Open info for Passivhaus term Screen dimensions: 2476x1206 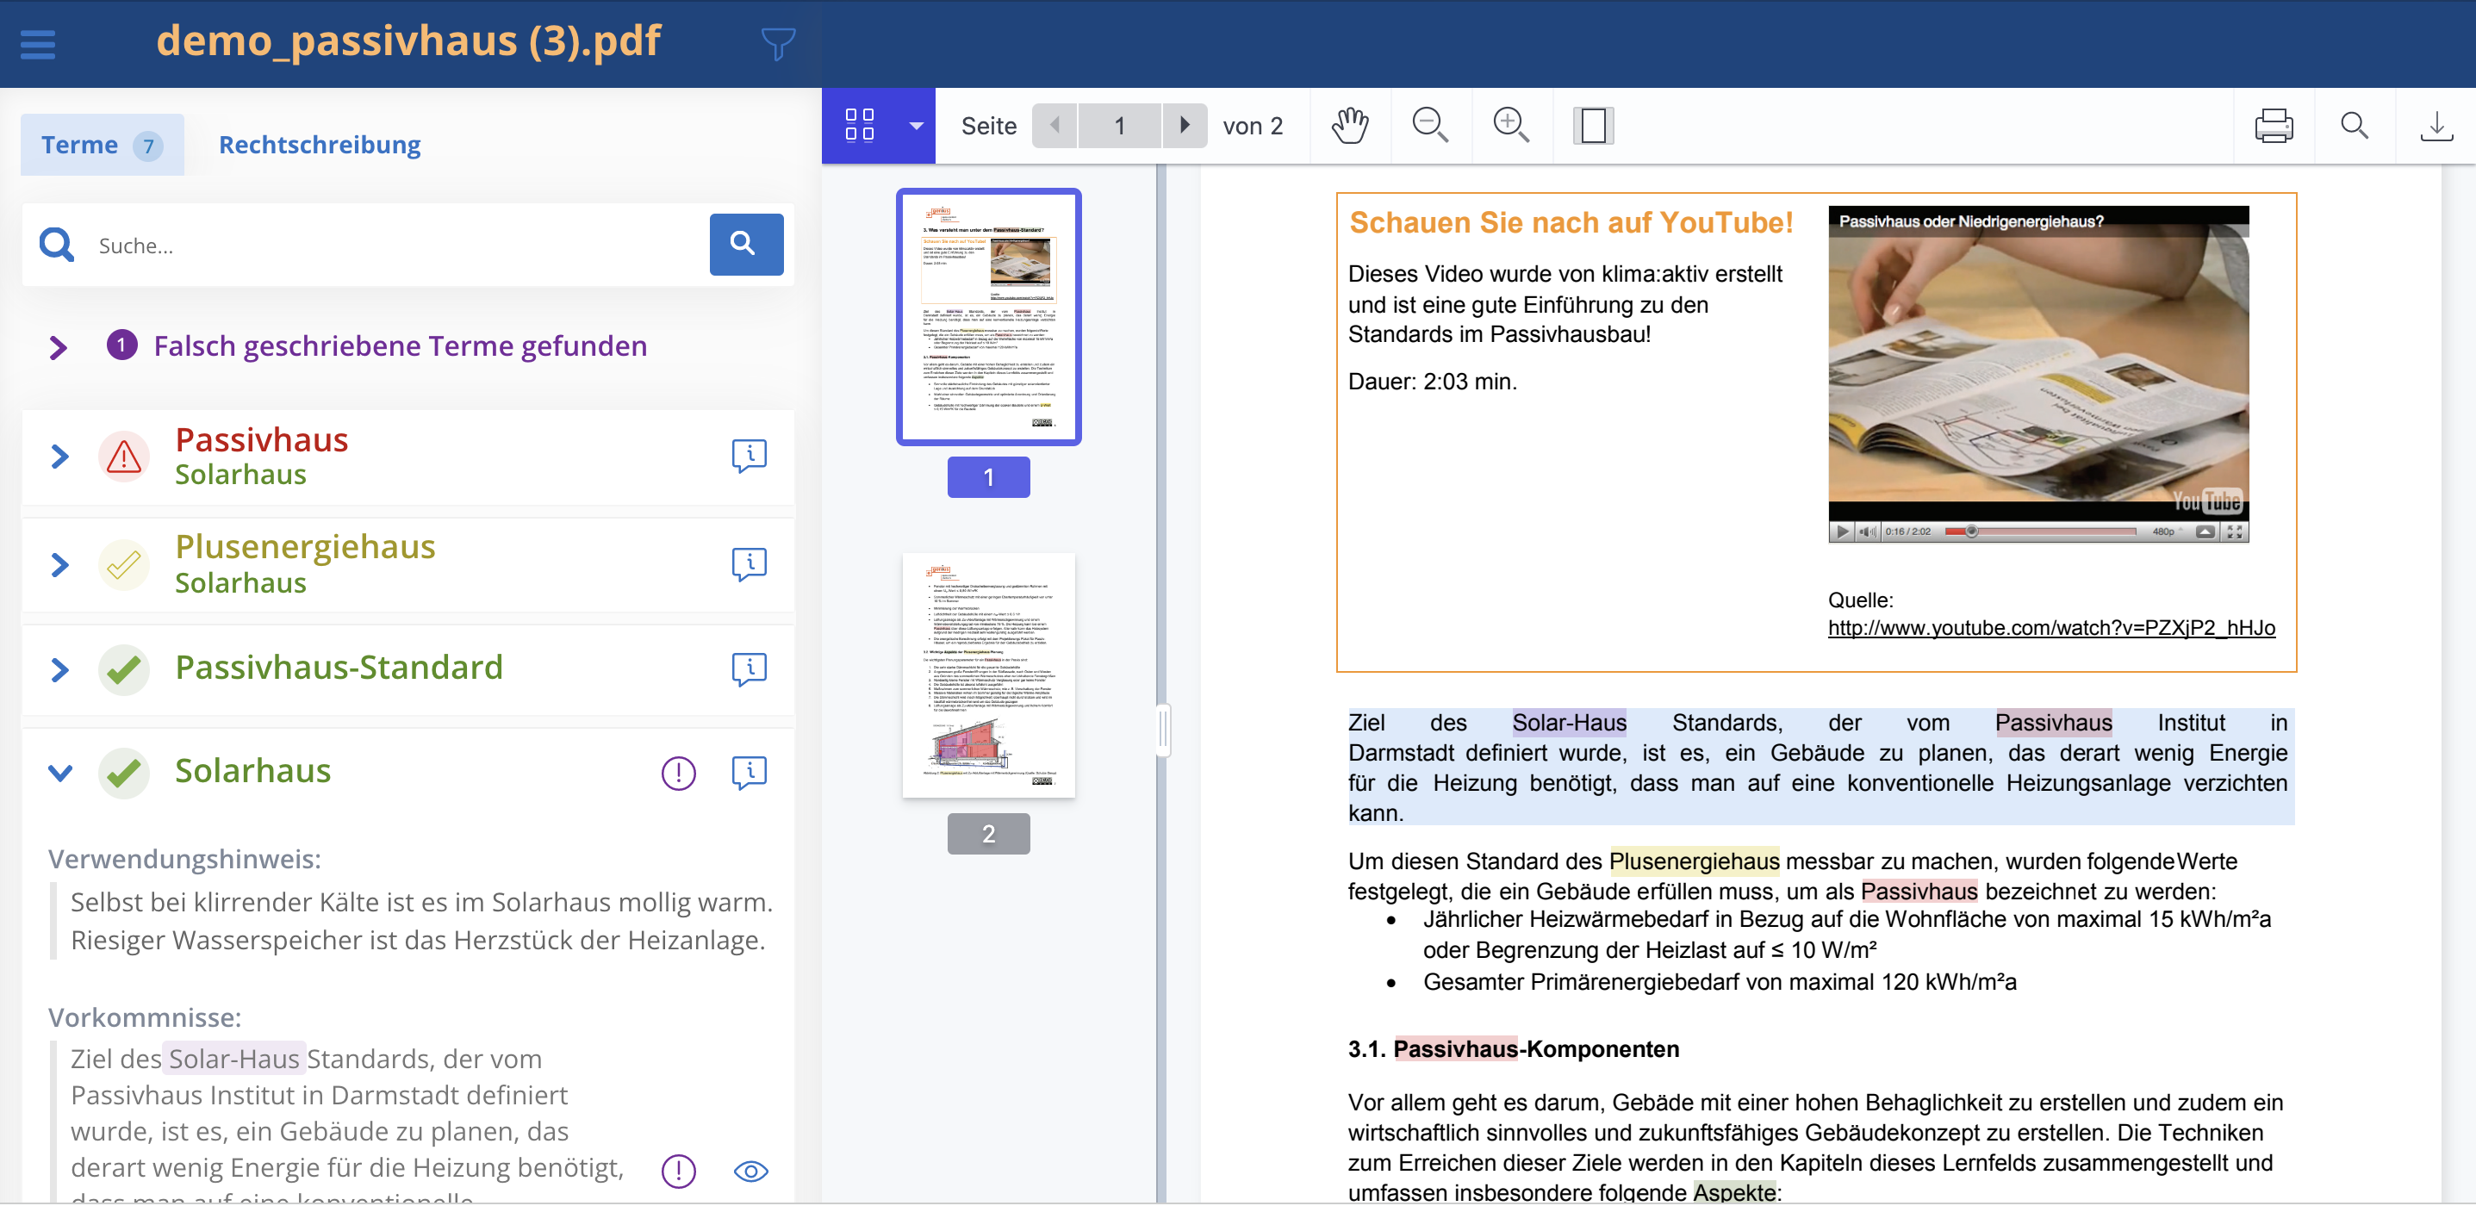749,456
